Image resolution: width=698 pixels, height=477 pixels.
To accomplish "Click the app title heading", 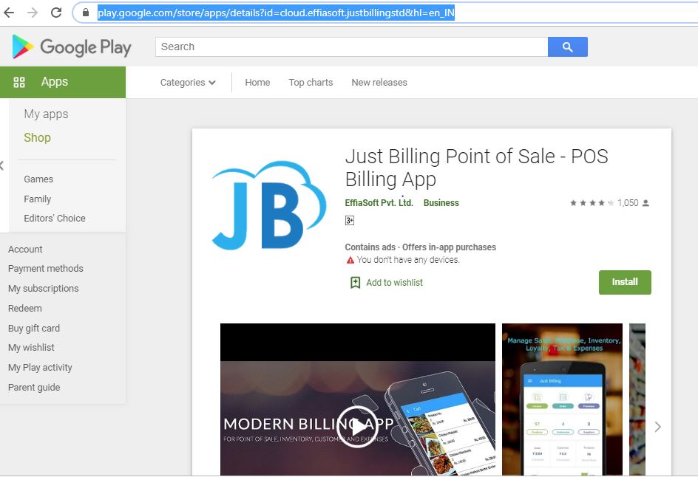I will click(476, 168).
